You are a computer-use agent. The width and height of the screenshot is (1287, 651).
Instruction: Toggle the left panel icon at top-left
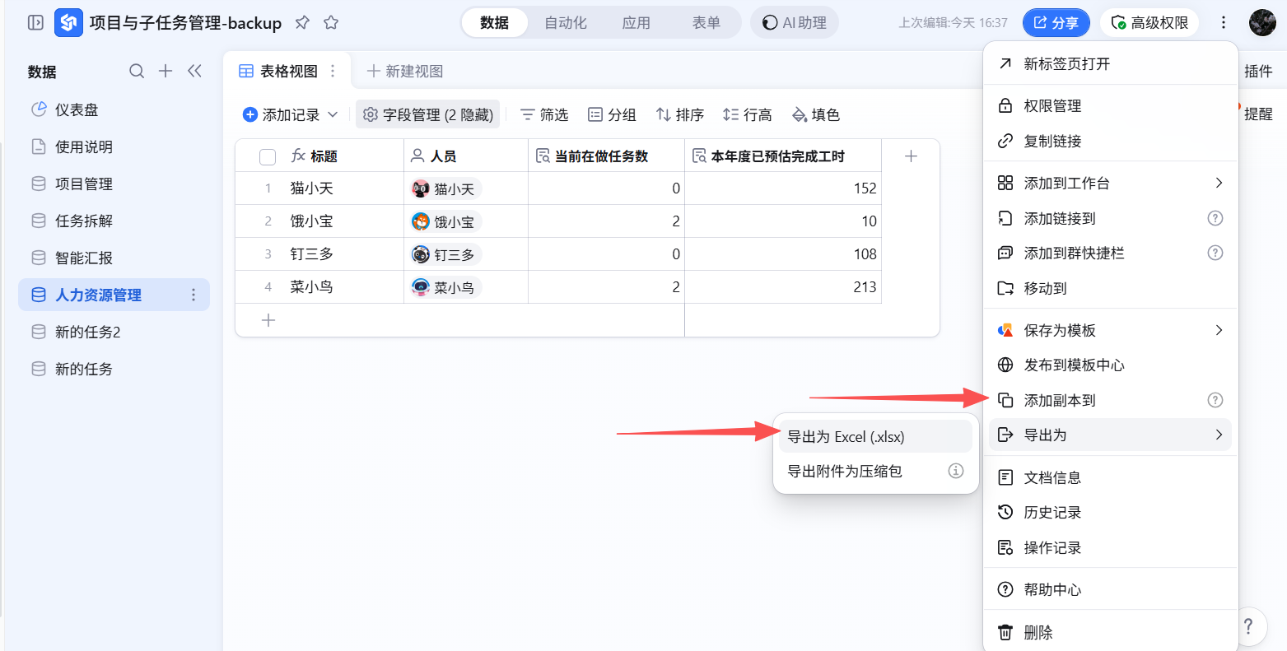[x=35, y=23]
